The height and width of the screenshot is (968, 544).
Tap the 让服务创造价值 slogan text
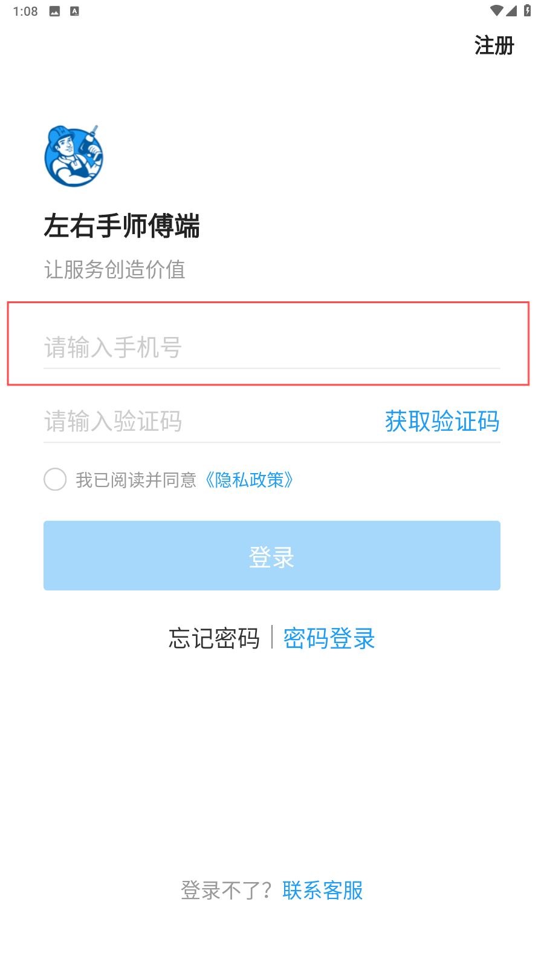pyautogui.click(x=115, y=269)
